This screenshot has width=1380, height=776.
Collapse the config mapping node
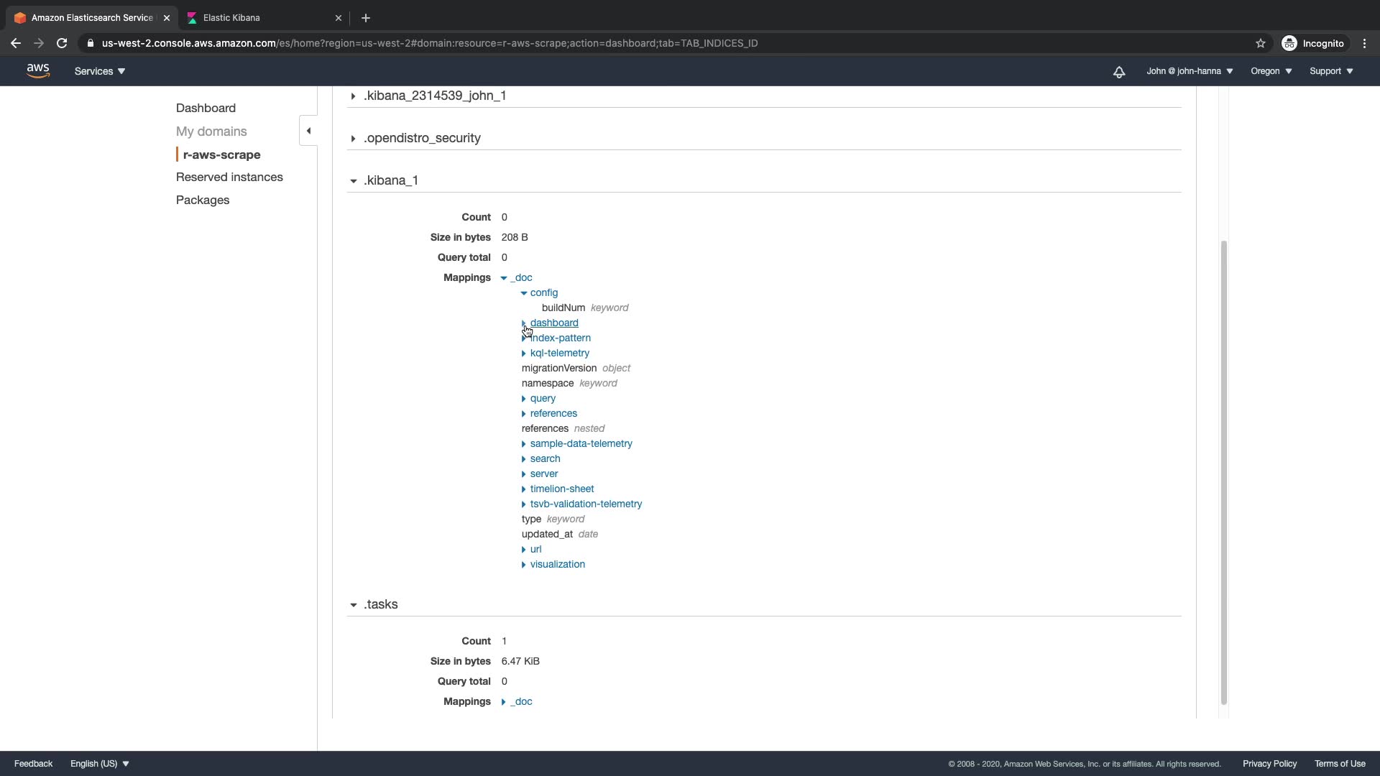tap(524, 293)
